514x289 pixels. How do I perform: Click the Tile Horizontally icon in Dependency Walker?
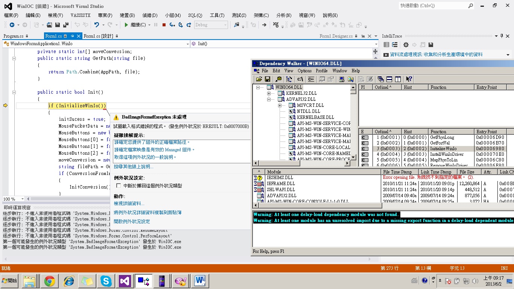pos(389,79)
